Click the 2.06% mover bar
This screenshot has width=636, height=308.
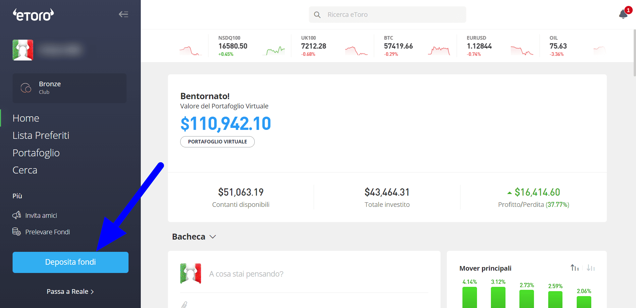point(584,302)
